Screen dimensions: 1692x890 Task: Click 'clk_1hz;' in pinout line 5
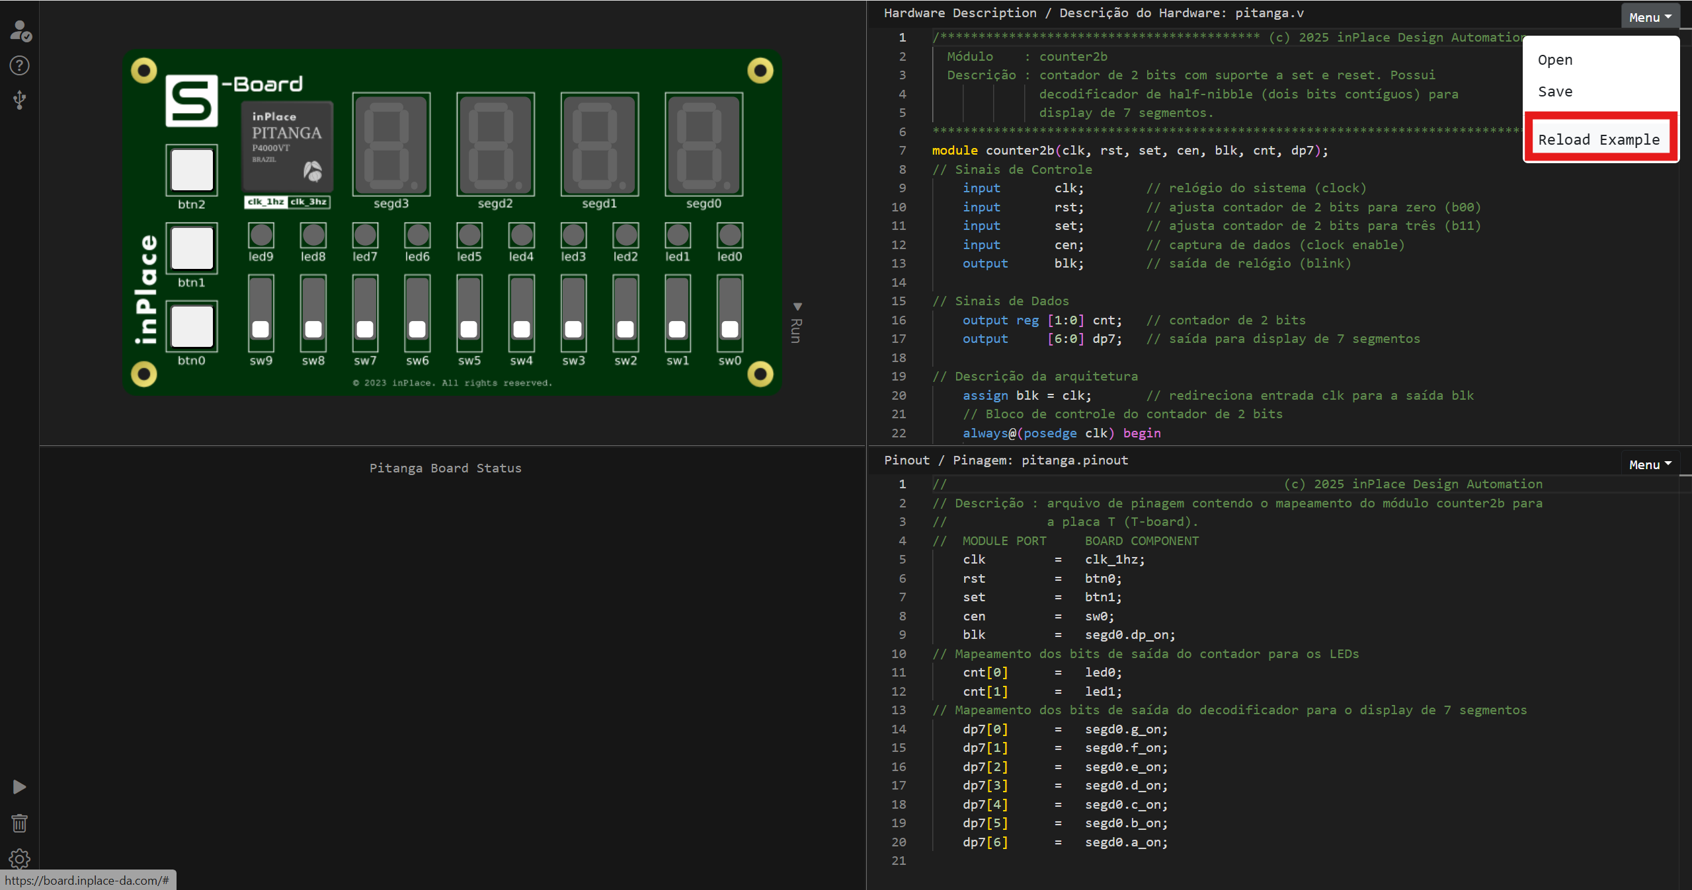1115,560
